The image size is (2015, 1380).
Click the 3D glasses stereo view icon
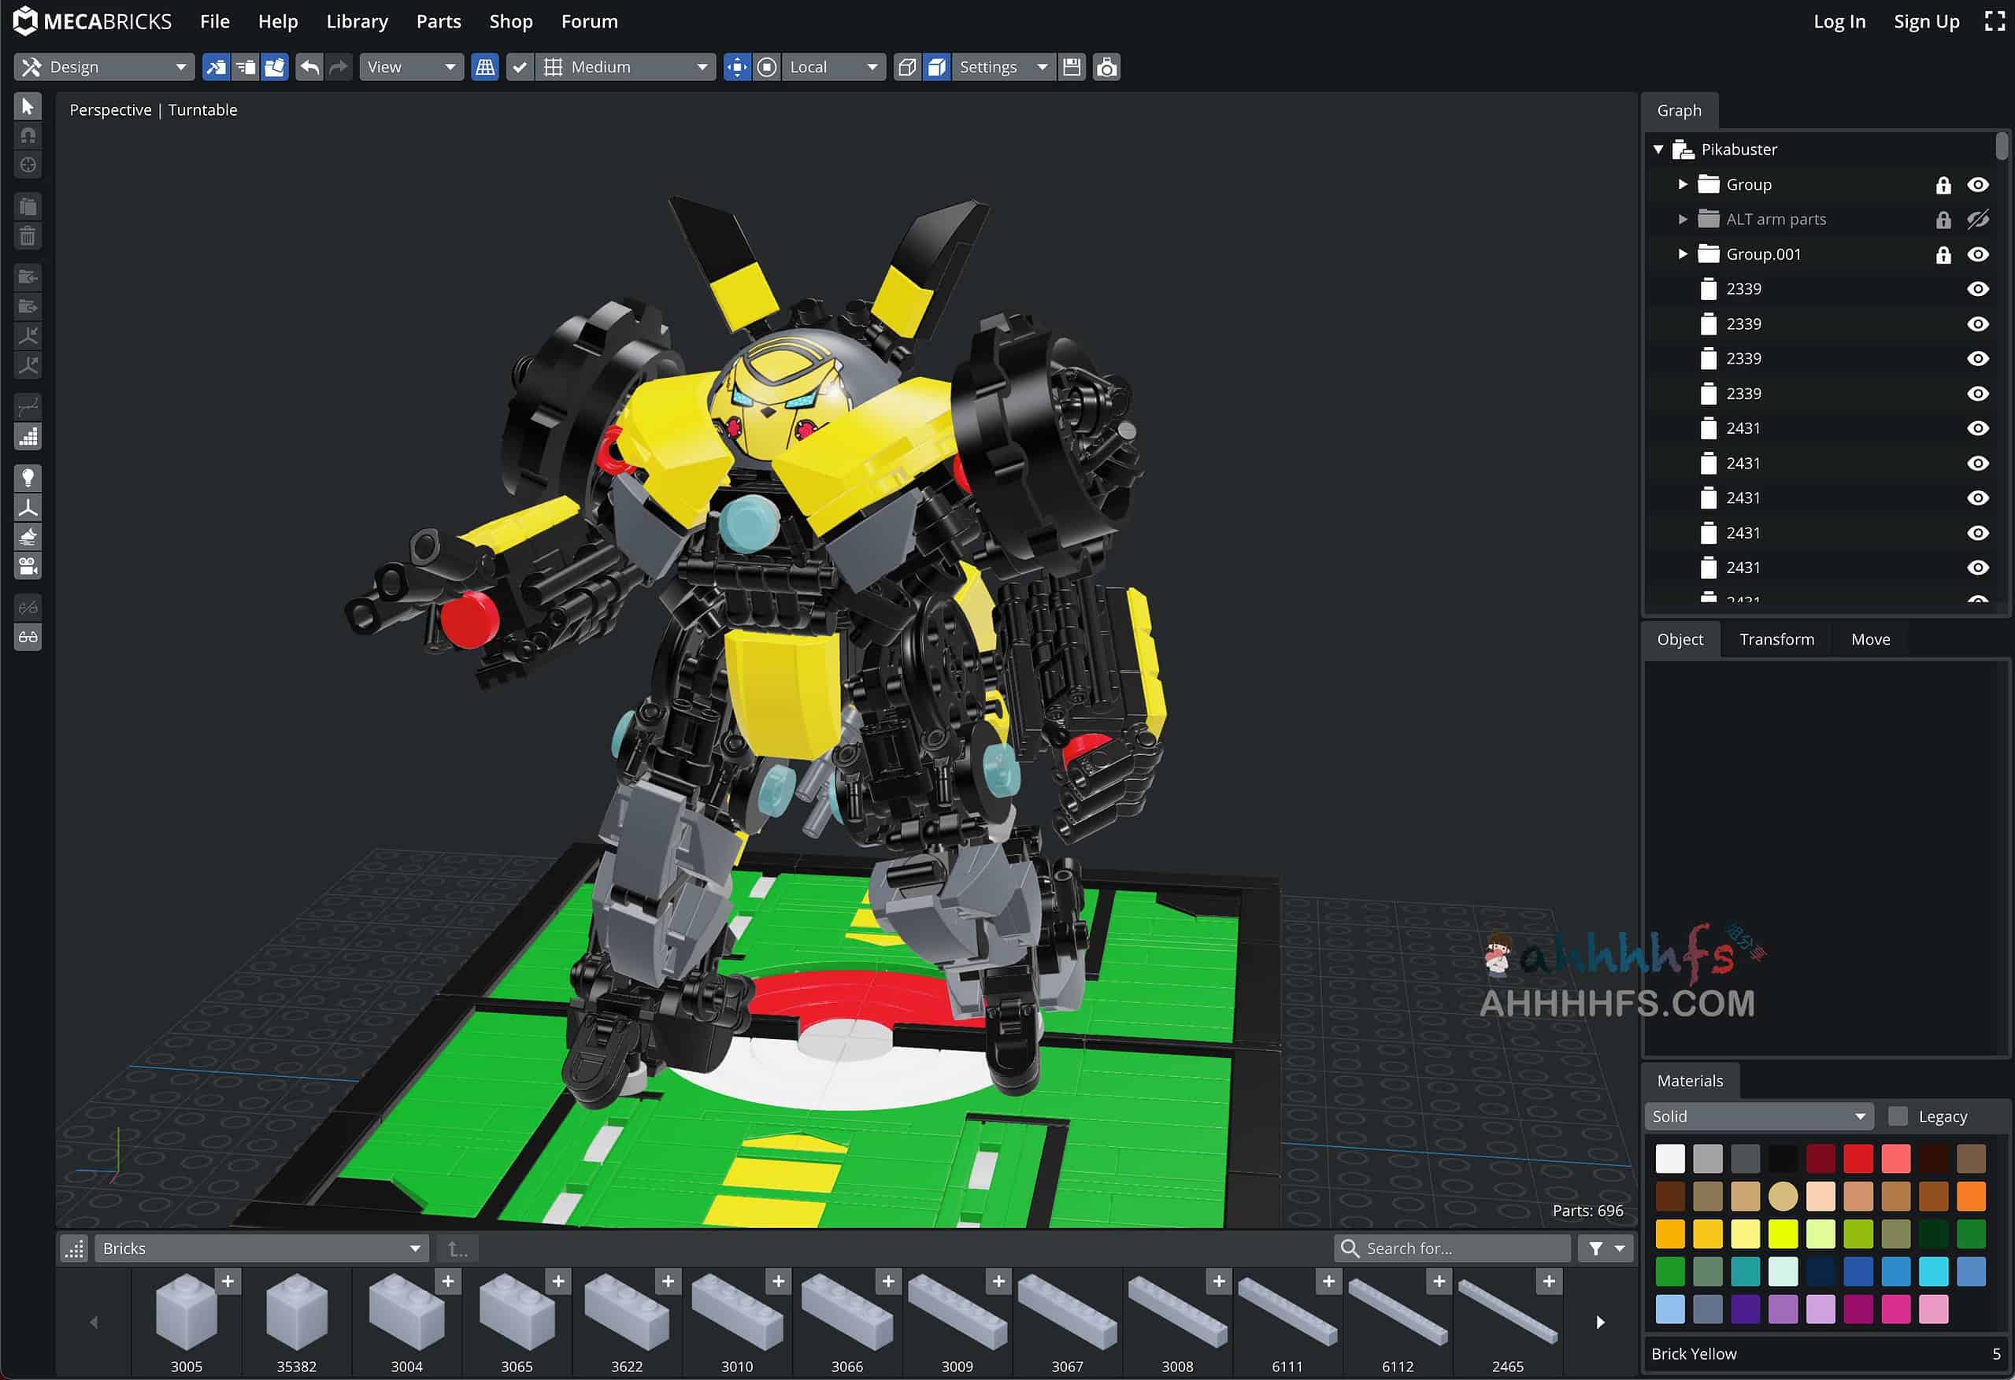tap(28, 636)
